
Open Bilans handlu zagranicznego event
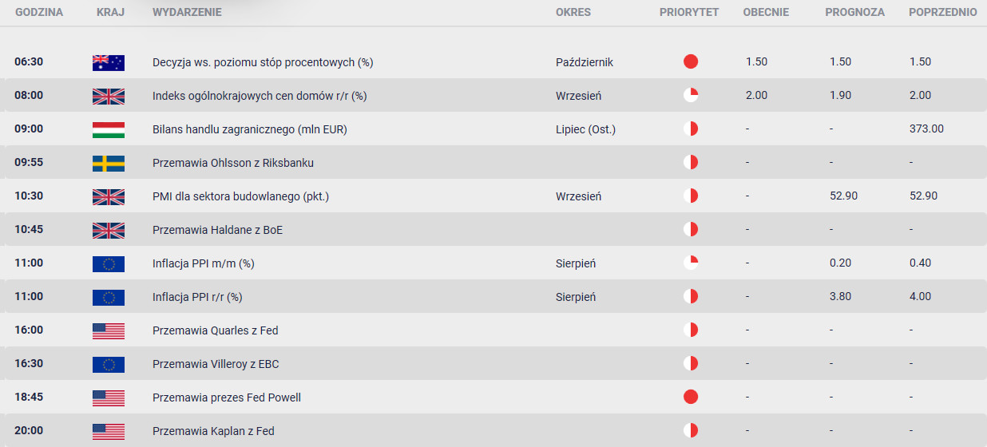tap(250, 129)
